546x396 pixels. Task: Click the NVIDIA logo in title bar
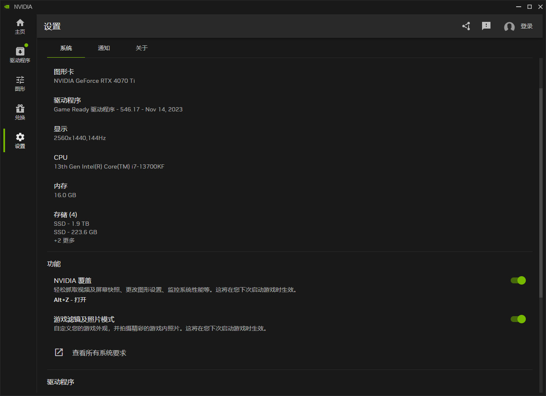[x=7, y=7]
